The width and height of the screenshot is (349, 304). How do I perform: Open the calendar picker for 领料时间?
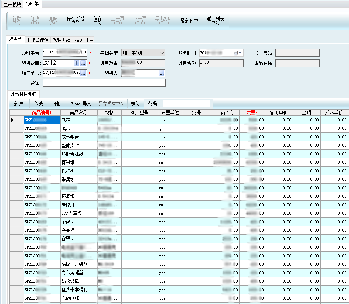(x=237, y=53)
